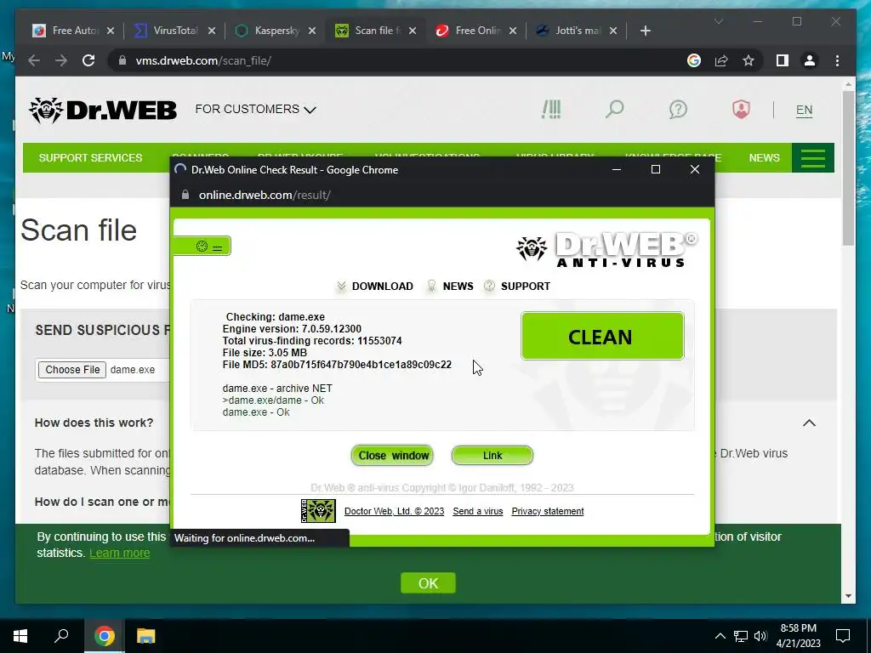The image size is (871, 653).
Task: Expand FOR CUSTOMERS dropdown
Action: tap(255, 110)
